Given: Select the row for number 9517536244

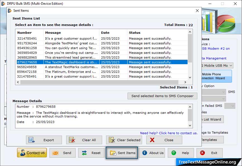Looking at the screenshot, I should tap(102, 43).
